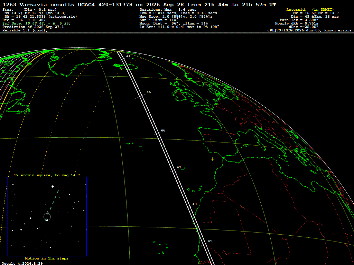Select the 46 minute marker on track

[163, 130]
